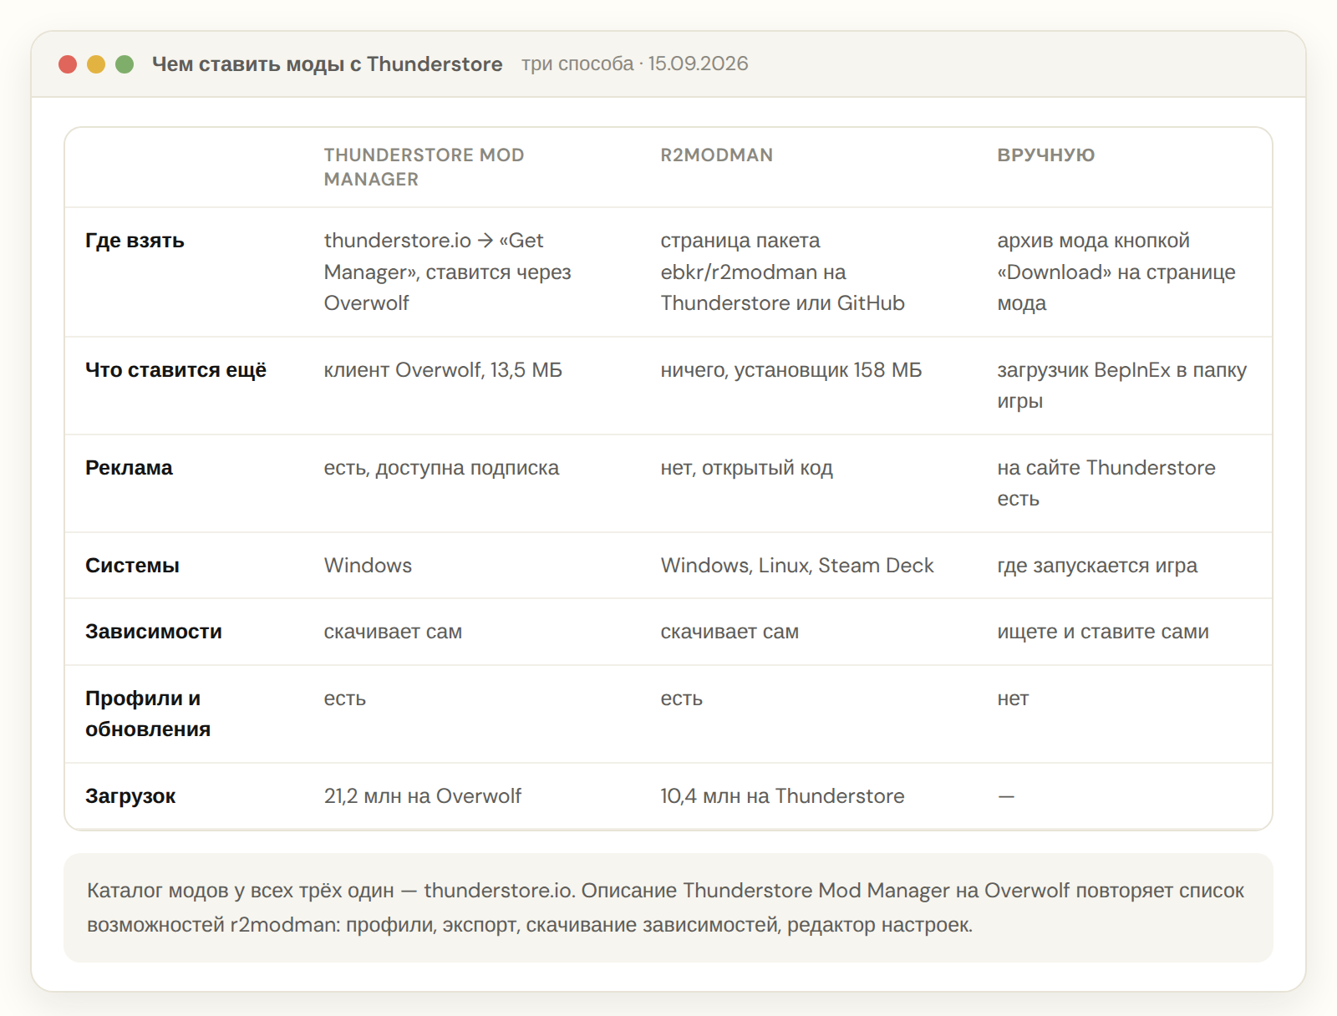The height and width of the screenshot is (1016, 1337).
Task: Click the lone "Windows" cell
Action: (x=368, y=566)
